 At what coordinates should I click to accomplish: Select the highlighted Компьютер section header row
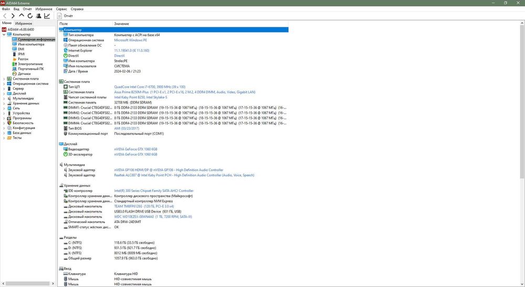173,30
